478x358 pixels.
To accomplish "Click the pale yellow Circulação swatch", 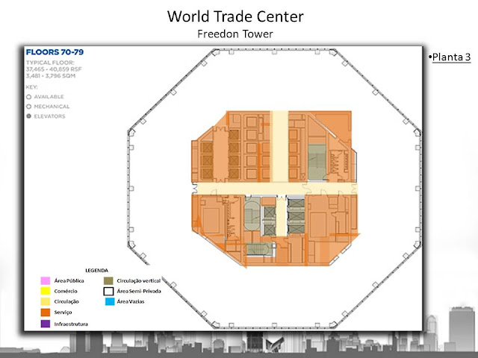I will [46, 301].
